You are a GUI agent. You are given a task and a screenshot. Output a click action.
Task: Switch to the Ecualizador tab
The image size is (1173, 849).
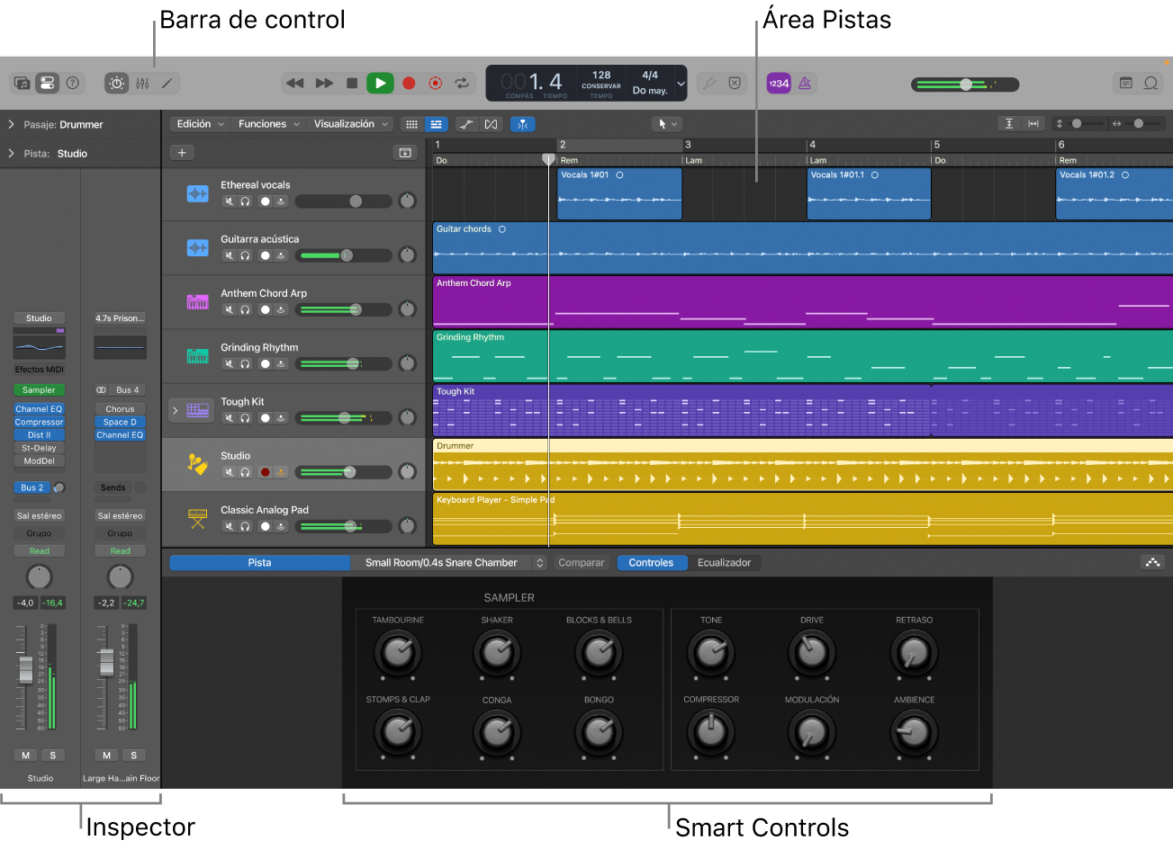click(726, 562)
